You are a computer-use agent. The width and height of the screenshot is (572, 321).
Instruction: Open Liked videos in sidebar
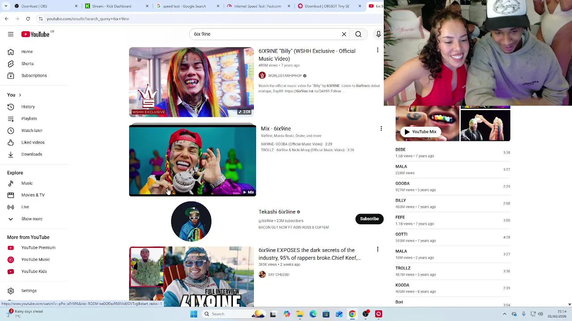[32, 142]
